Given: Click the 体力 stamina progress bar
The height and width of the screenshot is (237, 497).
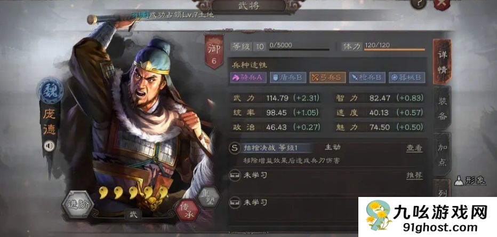Looking at the screenshot, I should pos(394,50).
